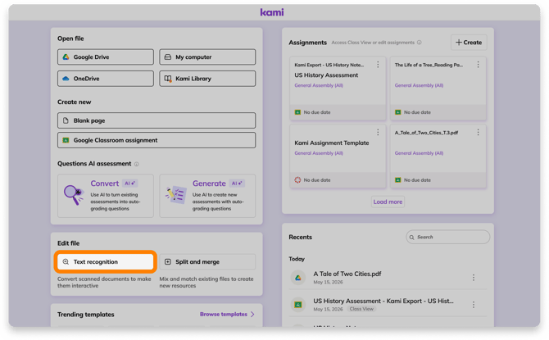Create a Google Classroom assignment

pyautogui.click(x=157, y=140)
